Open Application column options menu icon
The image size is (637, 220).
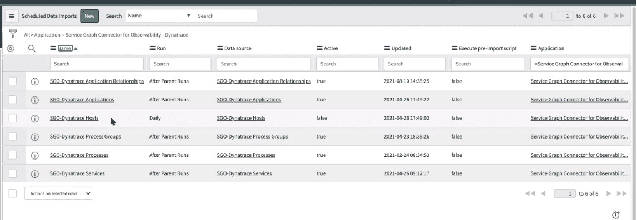[534, 48]
